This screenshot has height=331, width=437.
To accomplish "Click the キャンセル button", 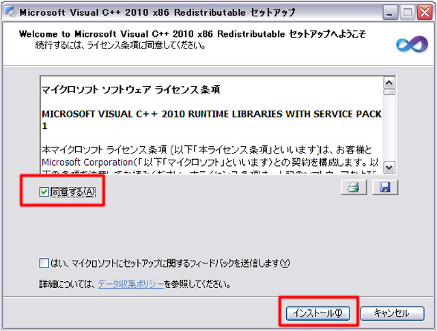I will (x=392, y=313).
